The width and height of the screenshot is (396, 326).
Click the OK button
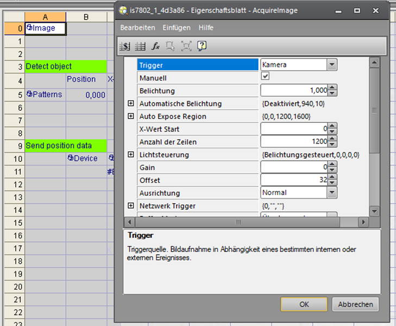tap(304, 304)
